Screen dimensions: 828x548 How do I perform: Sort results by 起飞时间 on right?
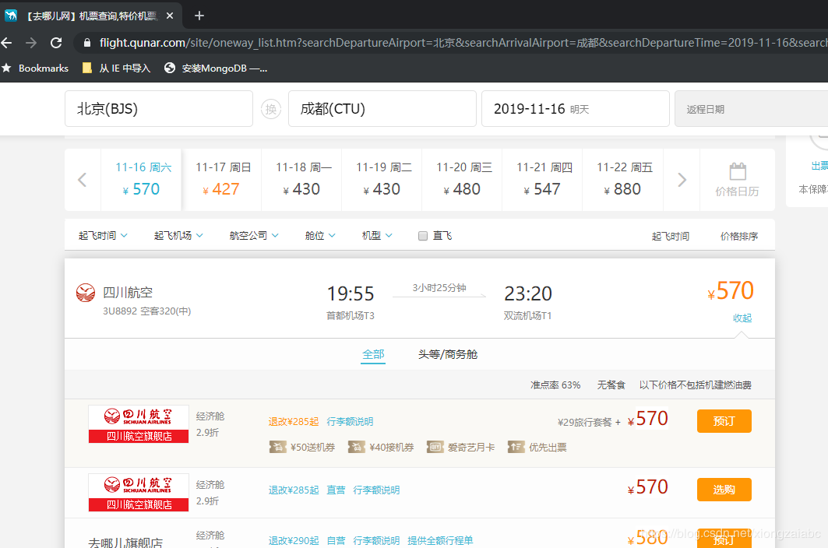click(670, 236)
